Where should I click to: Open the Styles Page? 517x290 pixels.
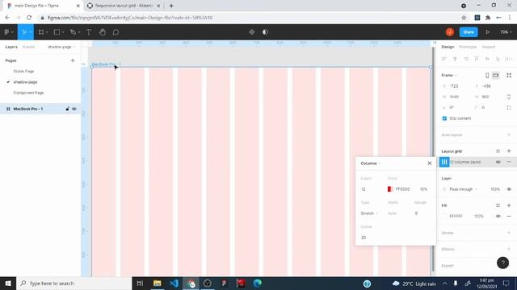point(23,72)
